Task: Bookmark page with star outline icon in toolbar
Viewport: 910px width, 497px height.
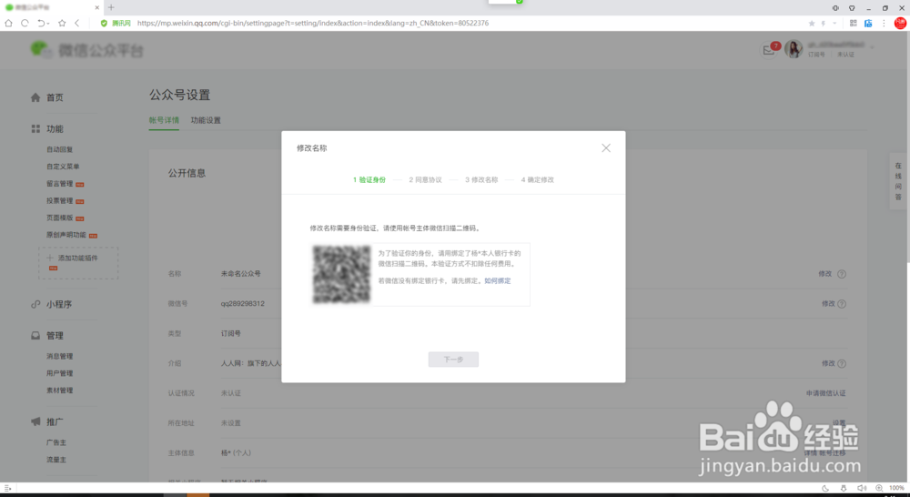Action: click(62, 24)
